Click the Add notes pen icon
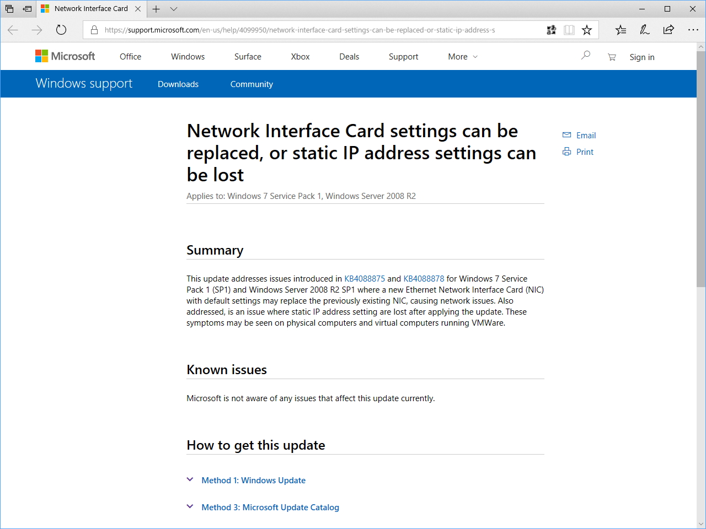Viewport: 706px width, 529px height. [644, 30]
